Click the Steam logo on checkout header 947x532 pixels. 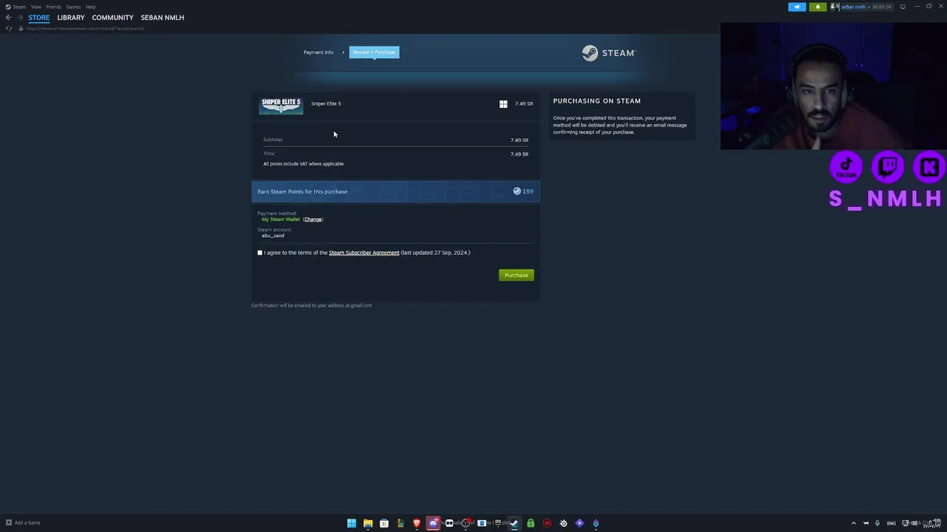pos(608,53)
